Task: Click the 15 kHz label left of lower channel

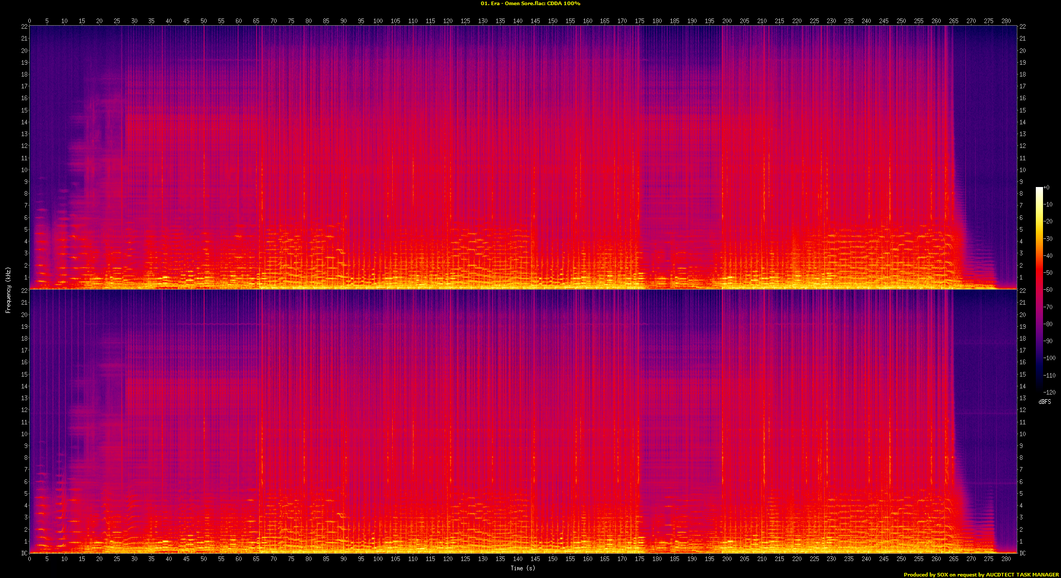Action: coord(24,375)
